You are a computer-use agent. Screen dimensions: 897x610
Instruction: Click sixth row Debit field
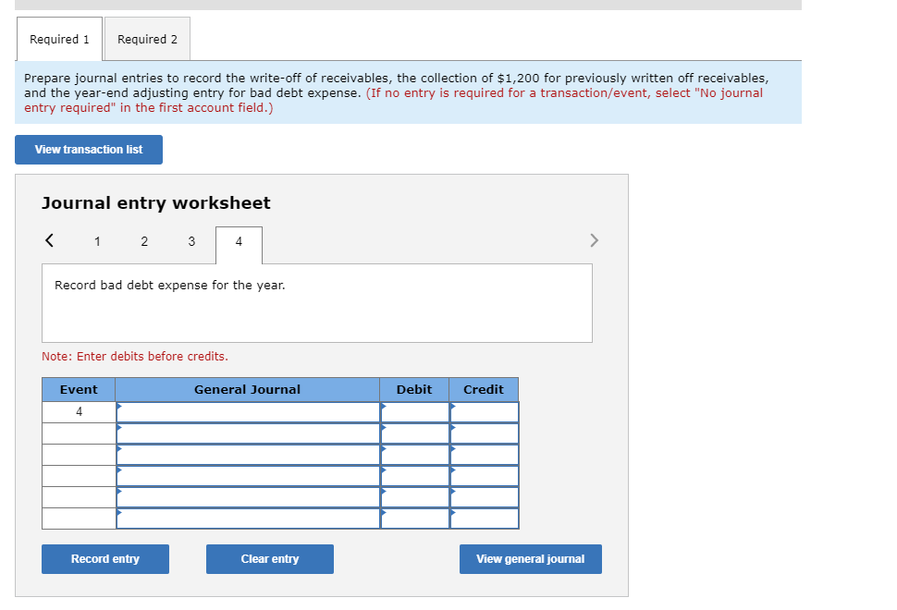point(415,518)
